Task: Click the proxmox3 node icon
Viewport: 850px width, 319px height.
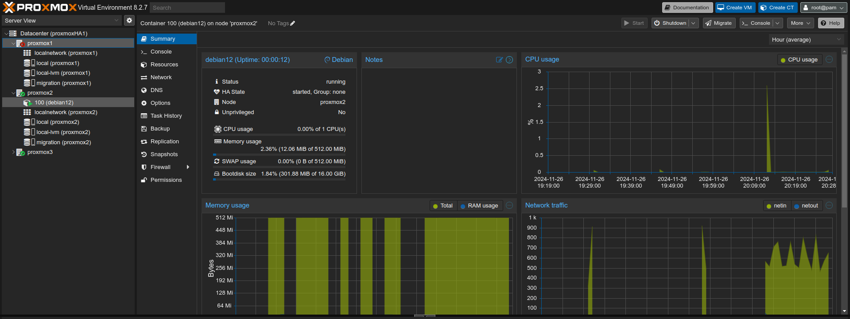Action: pos(20,152)
